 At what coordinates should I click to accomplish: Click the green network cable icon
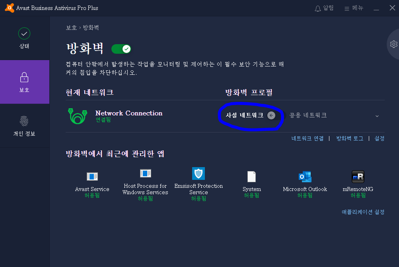point(78,116)
